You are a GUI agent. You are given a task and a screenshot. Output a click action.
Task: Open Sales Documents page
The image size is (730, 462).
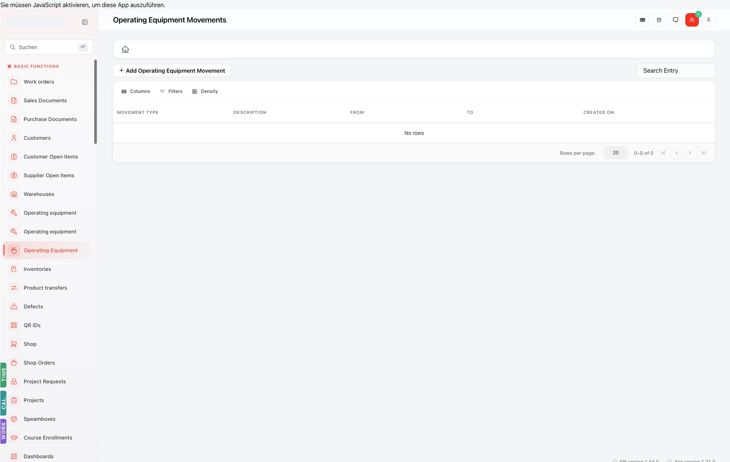[x=47, y=100]
